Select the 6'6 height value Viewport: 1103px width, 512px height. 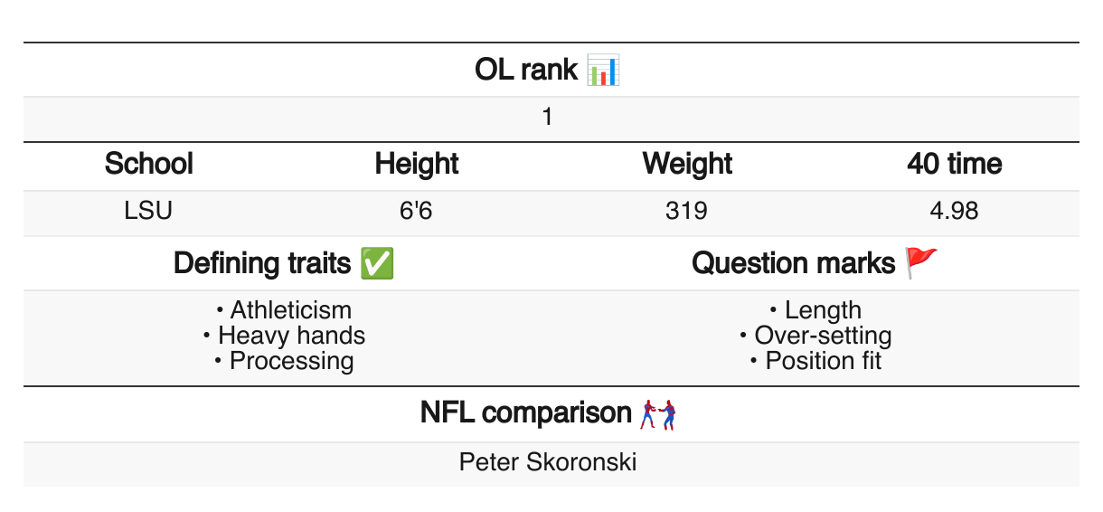click(417, 212)
